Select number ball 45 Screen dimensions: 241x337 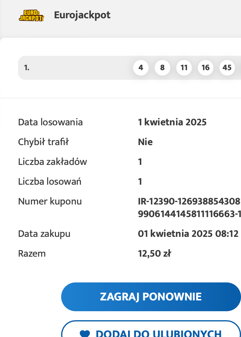[227, 68]
